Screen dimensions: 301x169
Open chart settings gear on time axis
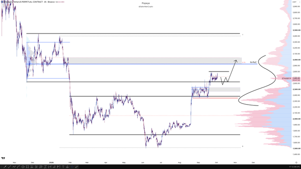[296, 162]
